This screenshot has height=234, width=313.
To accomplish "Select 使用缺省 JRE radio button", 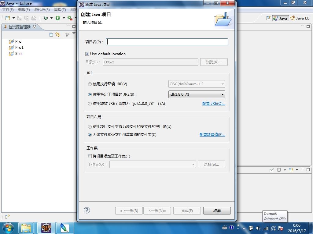I will (90, 104).
